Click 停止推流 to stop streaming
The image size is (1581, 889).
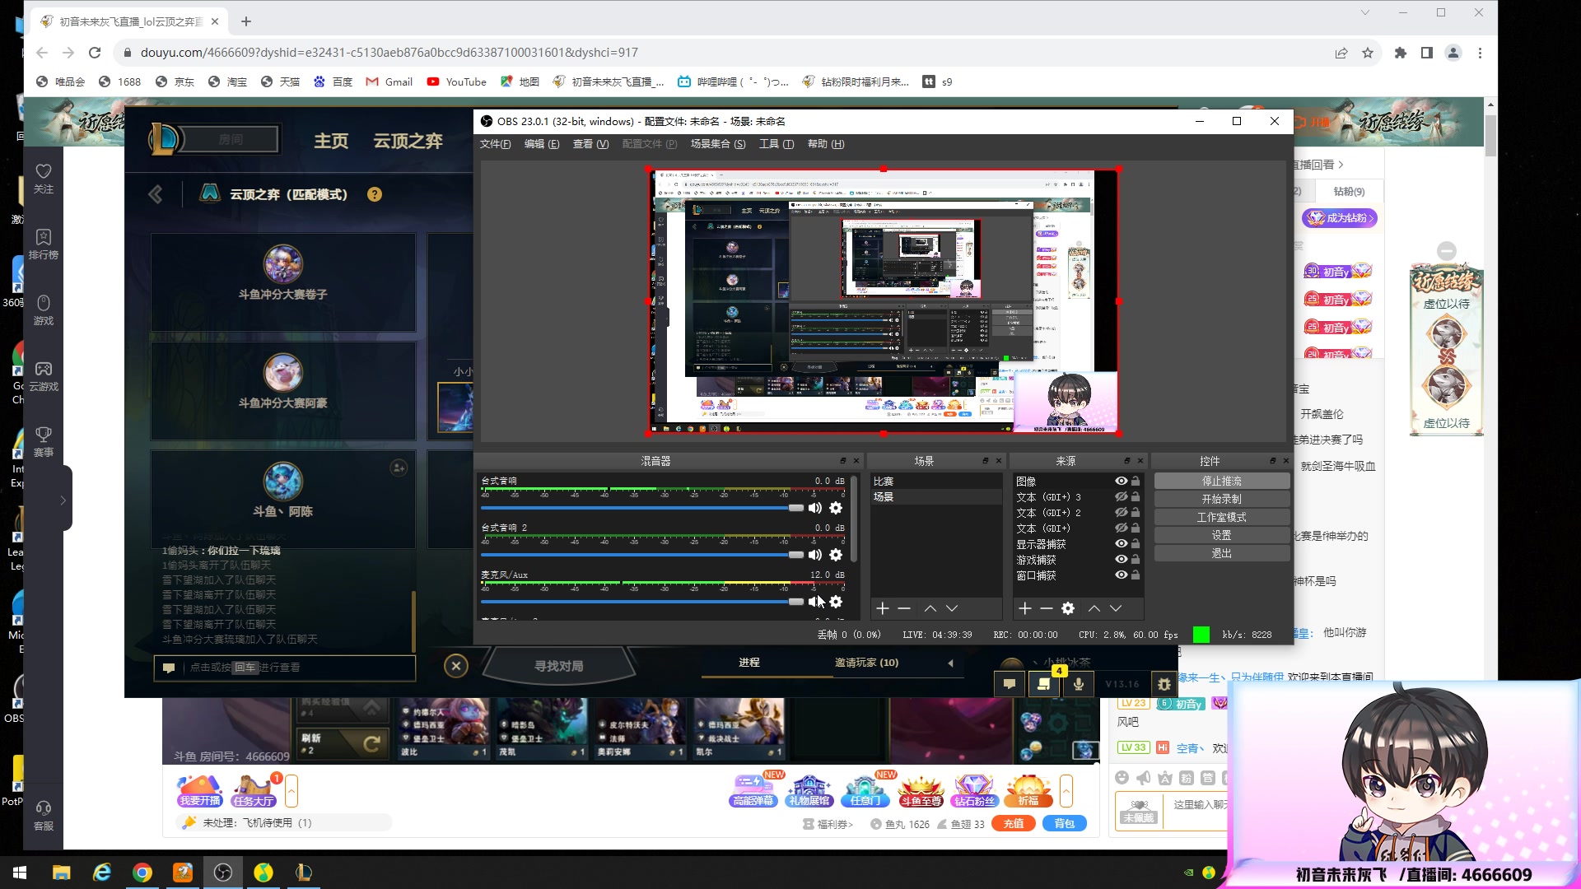1221,481
